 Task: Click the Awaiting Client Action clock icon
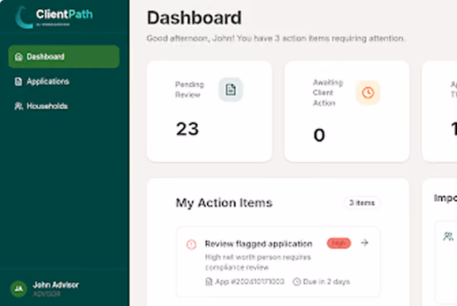pyautogui.click(x=368, y=93)
